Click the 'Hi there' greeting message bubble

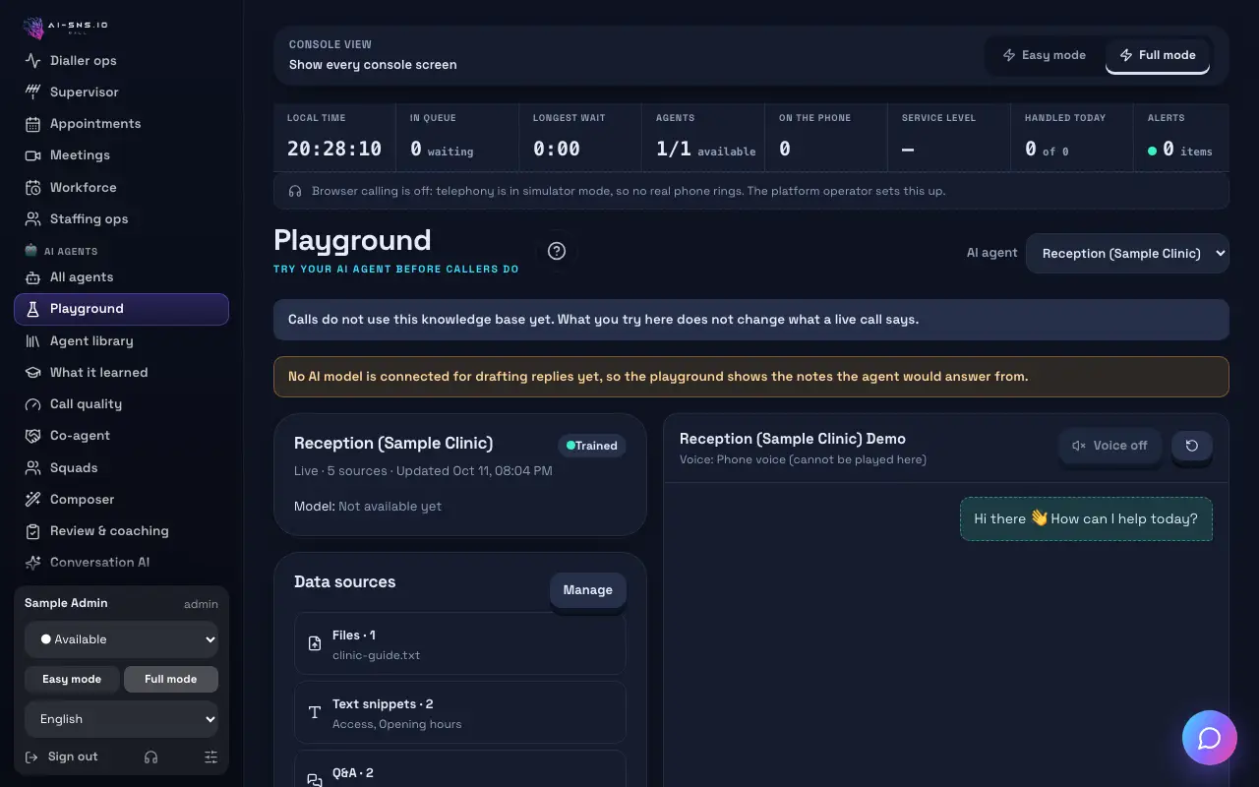coord(1086,519)
